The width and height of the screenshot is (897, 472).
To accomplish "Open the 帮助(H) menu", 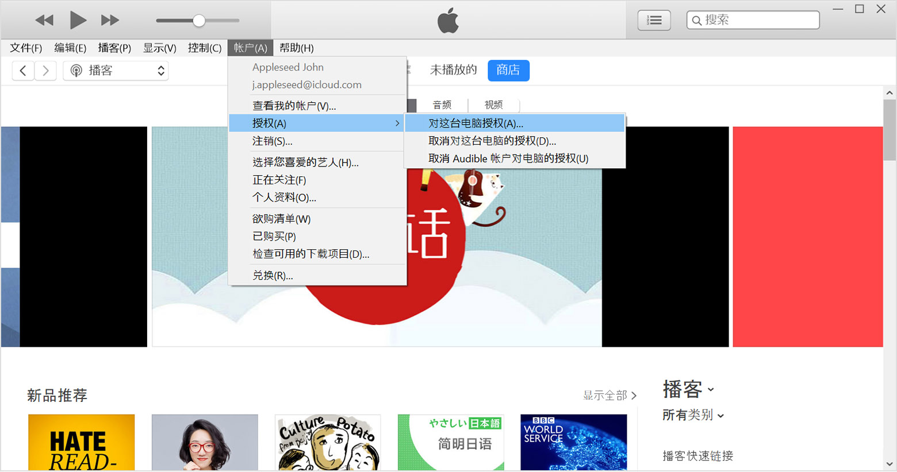I will (x=297, y=48).
